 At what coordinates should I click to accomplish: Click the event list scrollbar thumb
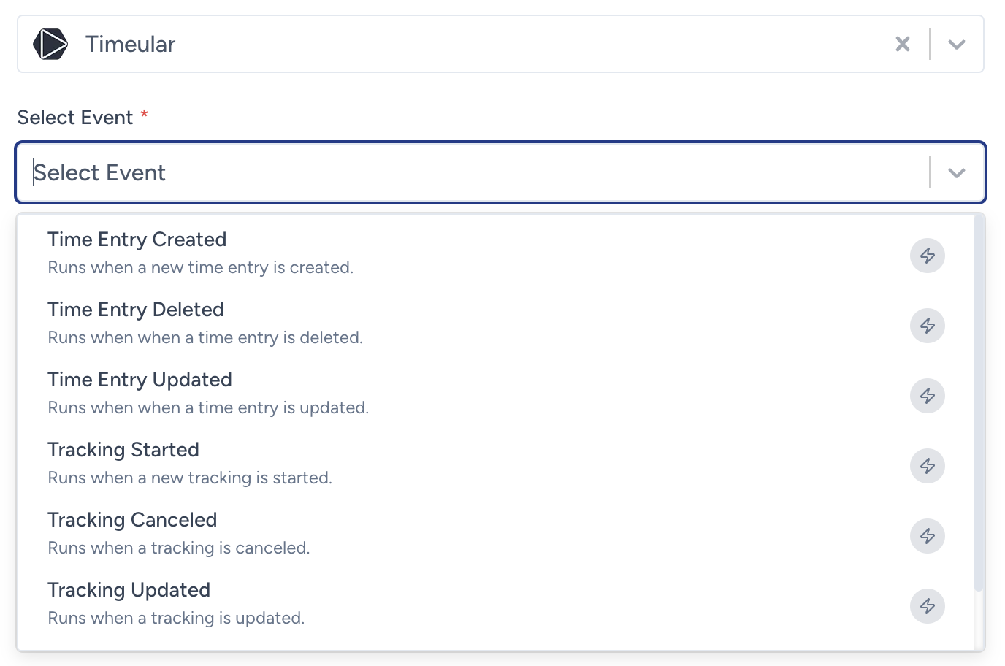coord(979,402)
